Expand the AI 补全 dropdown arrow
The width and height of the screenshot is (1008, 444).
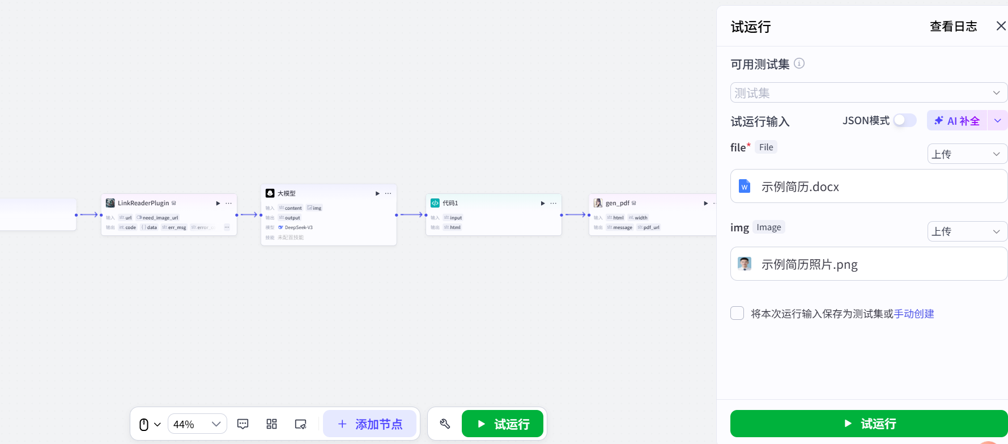click(998, 121)
